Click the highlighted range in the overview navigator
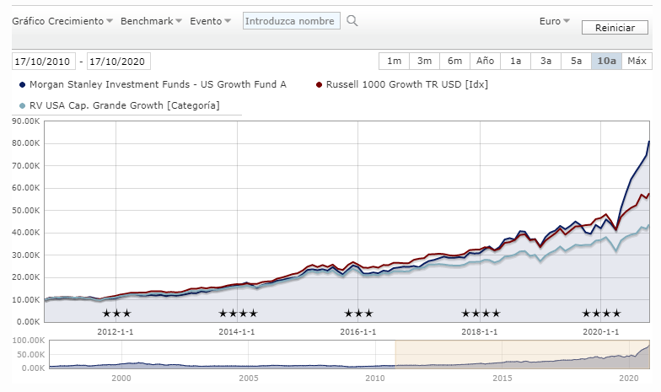This screenshot has height=392, width=661. click(x=523, y=354)
